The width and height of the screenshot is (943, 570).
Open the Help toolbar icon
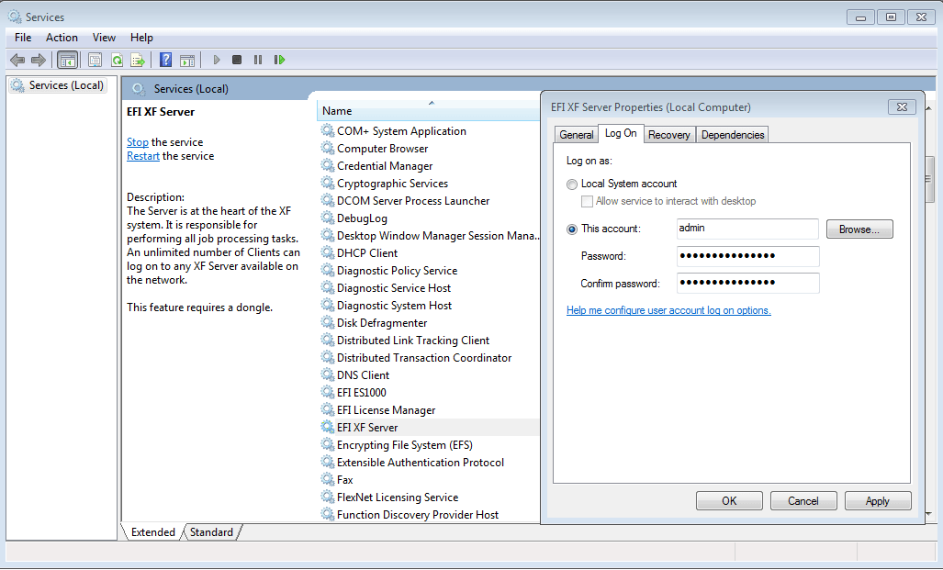165,60
